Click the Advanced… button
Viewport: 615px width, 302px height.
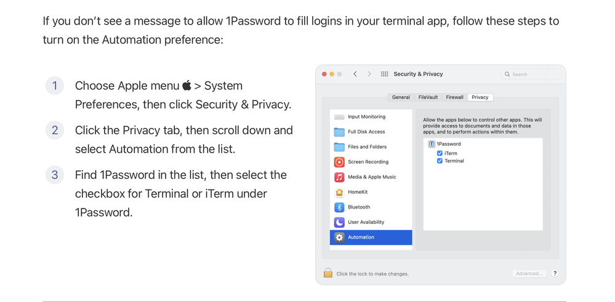tap(529, 274)
